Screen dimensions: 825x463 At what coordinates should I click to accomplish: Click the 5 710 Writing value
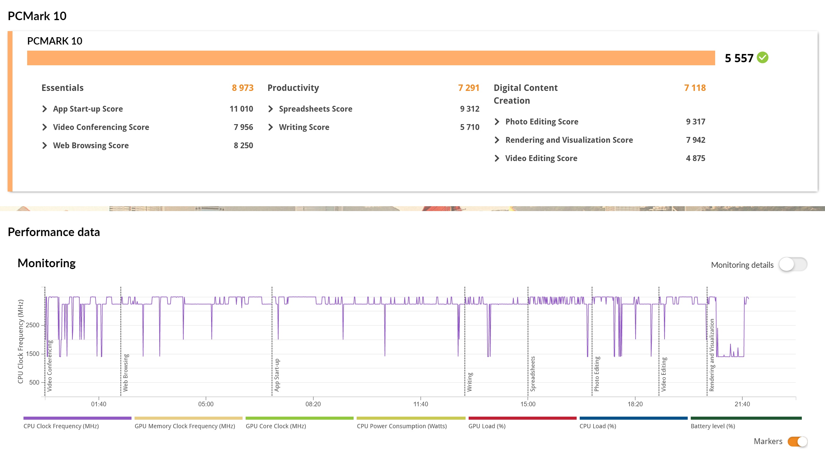470,127
